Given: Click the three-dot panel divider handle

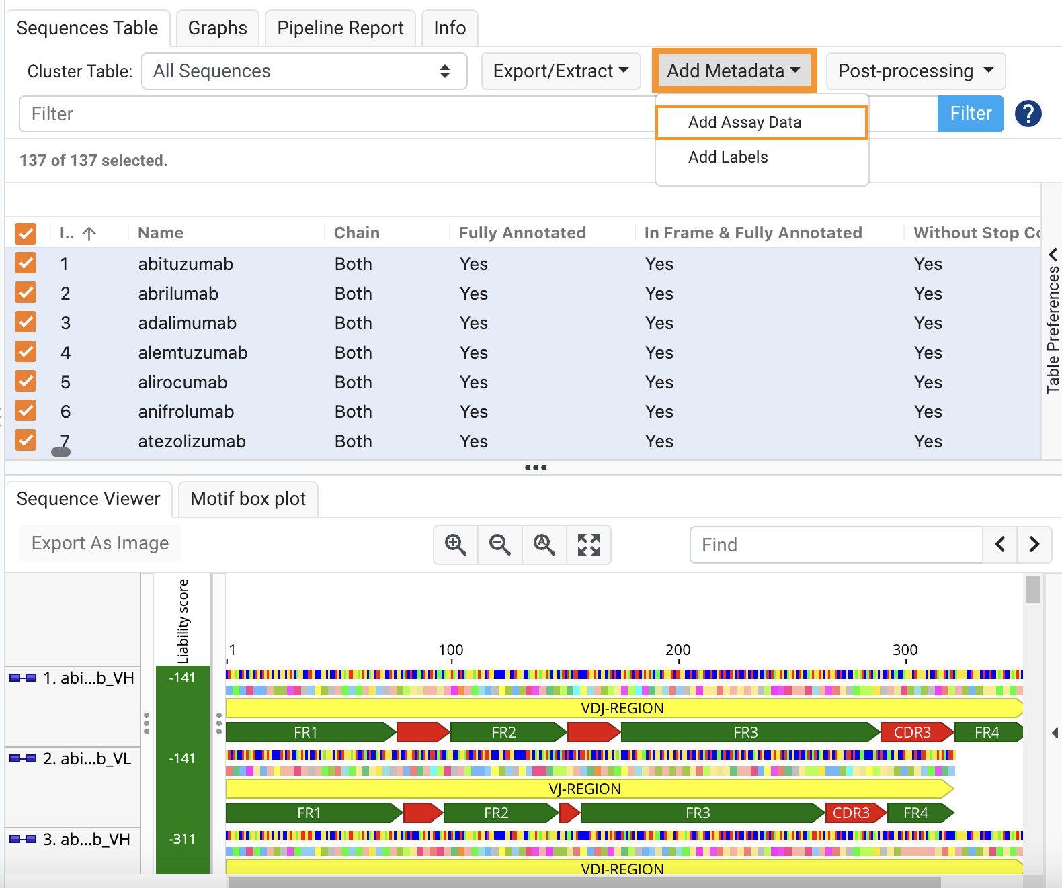Looking at the screenshot, I should [536, 468].
